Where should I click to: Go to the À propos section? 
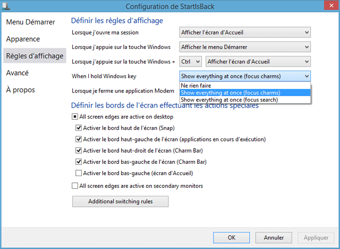point(20,90)
